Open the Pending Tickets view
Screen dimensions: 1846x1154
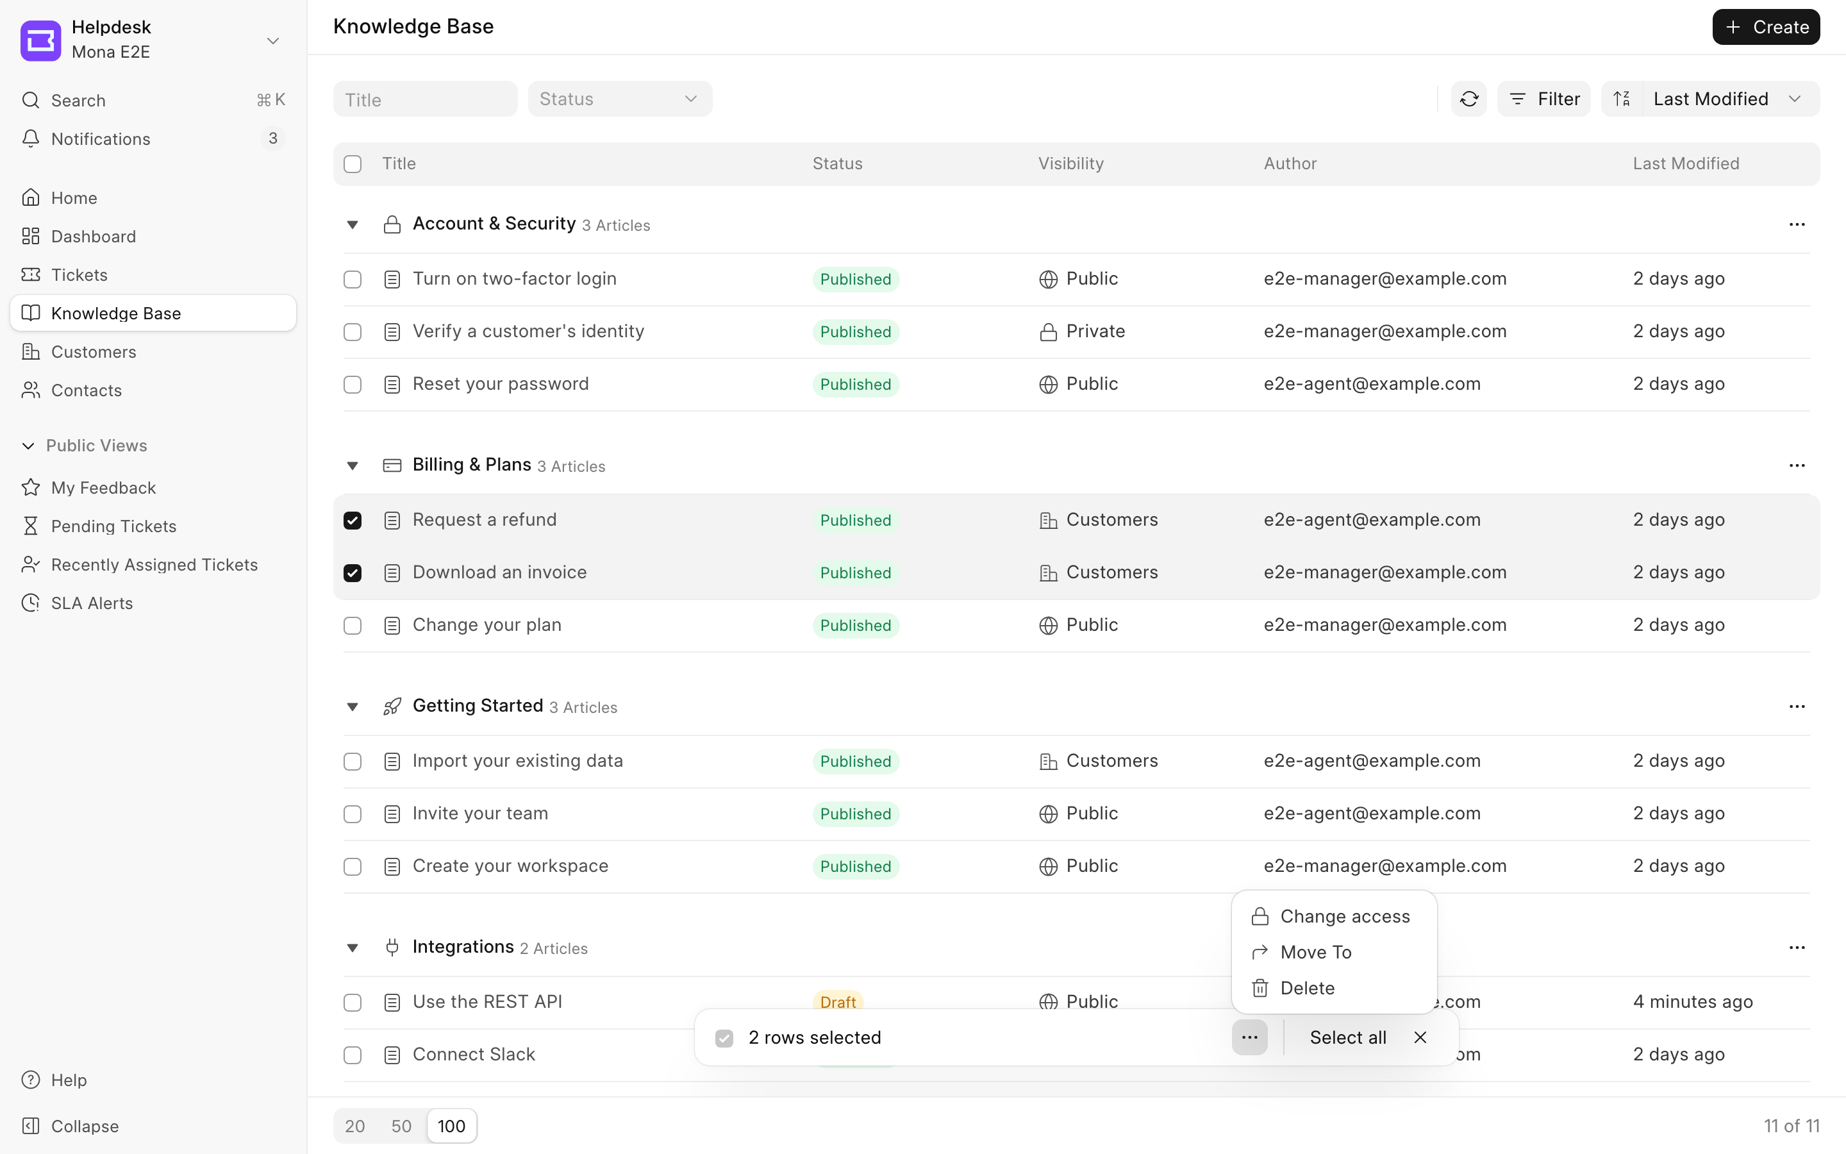[x=153, y=526]
